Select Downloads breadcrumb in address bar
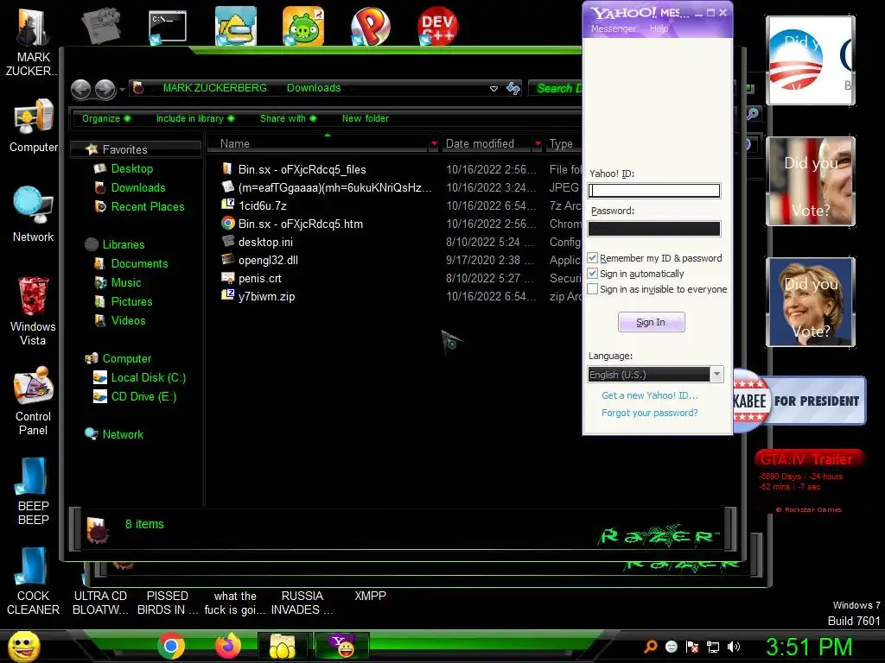 (314, 88)
